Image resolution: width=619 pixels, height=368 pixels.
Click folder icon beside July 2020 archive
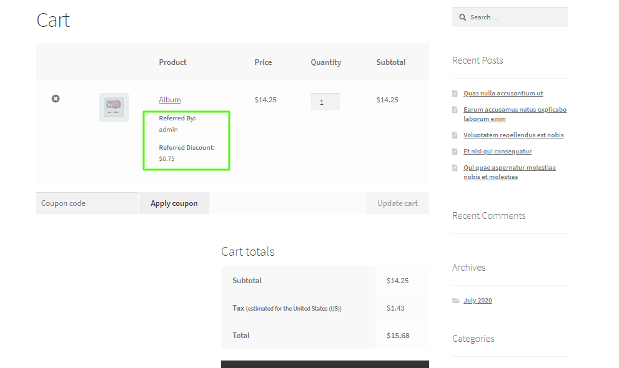click(455, 301)
